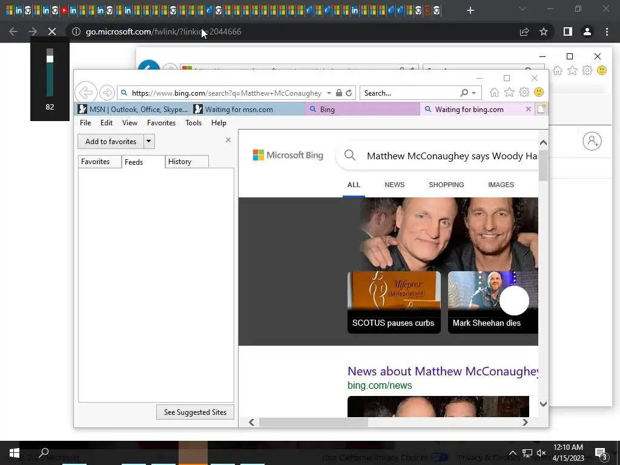
Task: Select Bing NEWS results tab
Action: [x=395, y=185]
